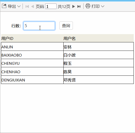Select the 程玉 cell

click(x=98, y=63)
